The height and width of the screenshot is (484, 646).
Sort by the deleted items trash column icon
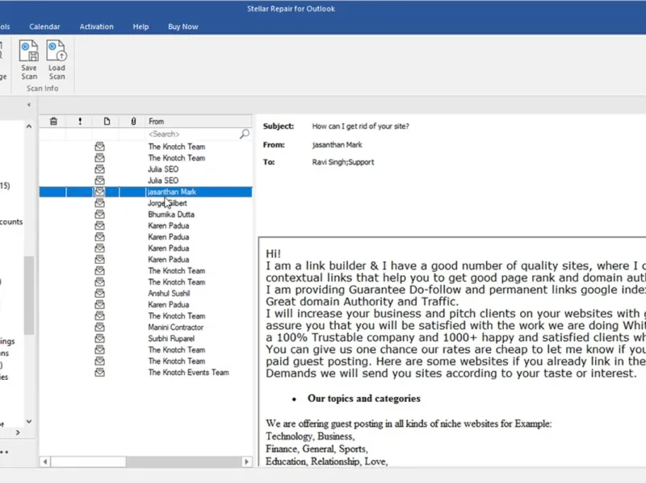tap(53, 122)
